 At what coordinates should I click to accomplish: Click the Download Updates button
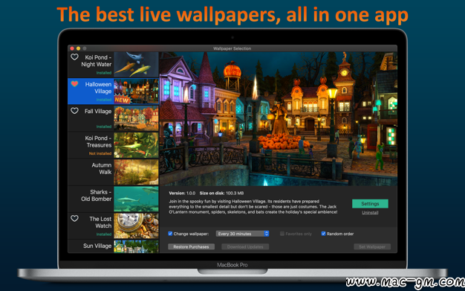(x=245, y=246)
